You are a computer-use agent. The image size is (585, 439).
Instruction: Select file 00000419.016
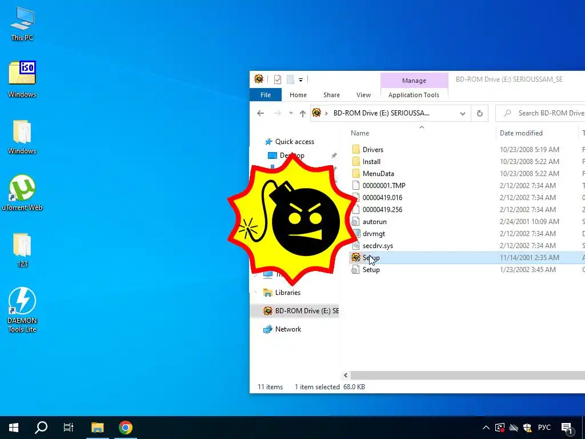coord(382,197)
